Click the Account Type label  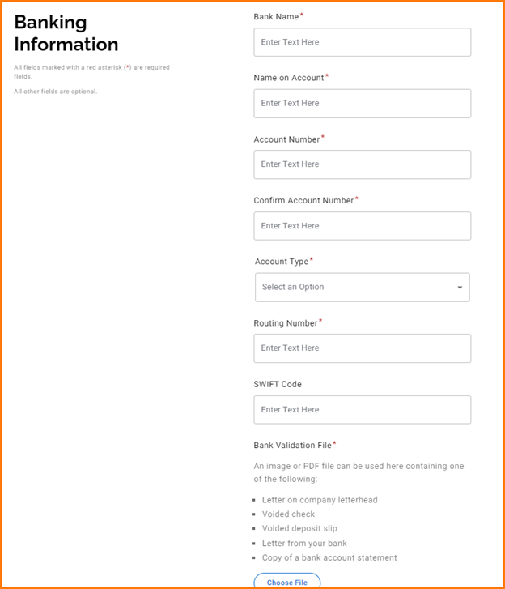[282, 262]
